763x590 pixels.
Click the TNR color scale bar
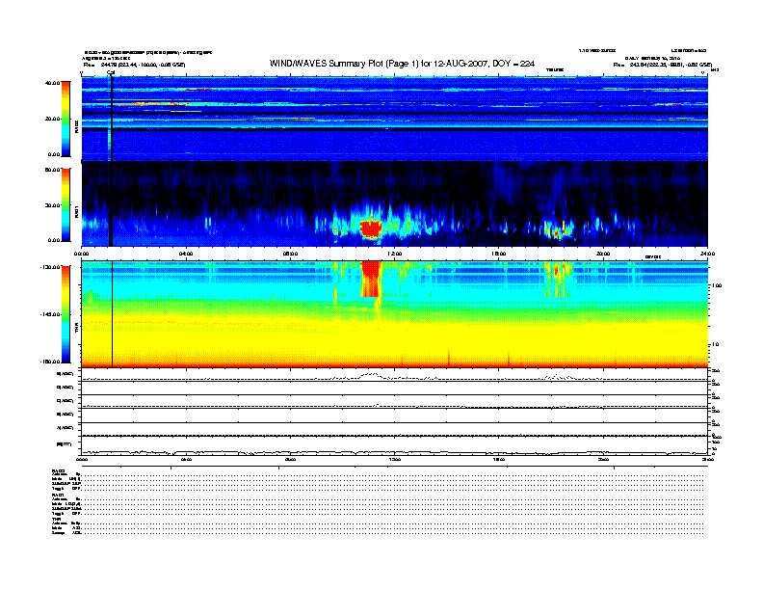pyautogui.click(x=66, y=314)
